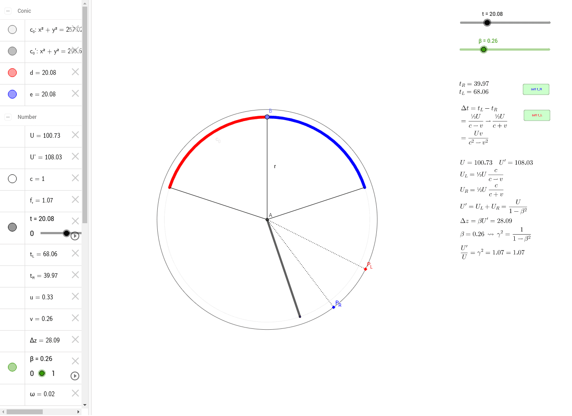Select the ω = 0.02 row text
This screenshot has height=416, width=572.
coord(42,394)
